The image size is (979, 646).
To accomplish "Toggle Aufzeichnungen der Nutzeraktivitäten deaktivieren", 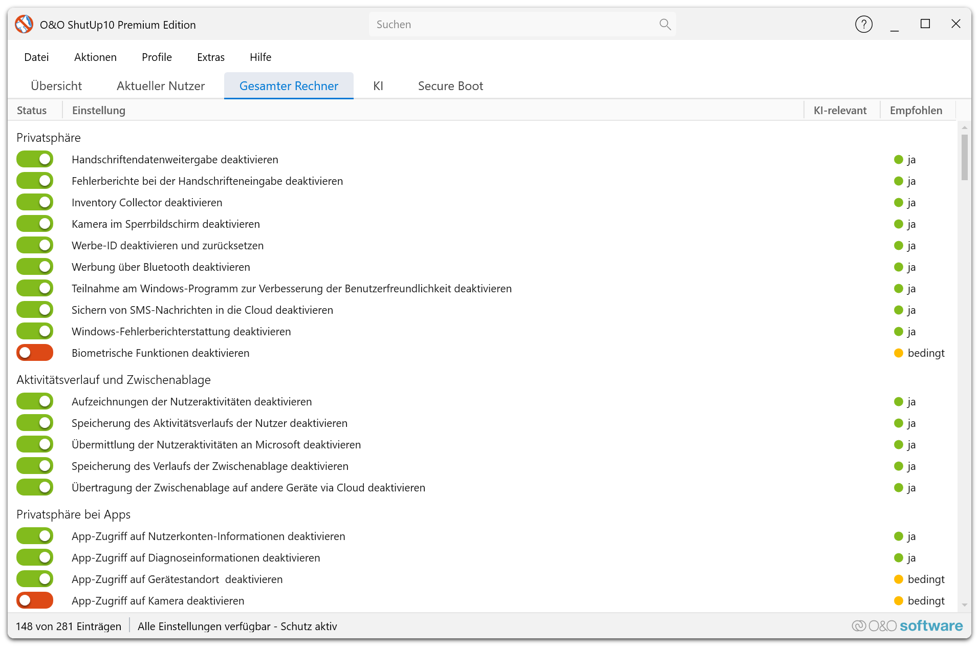I will click(35, 401).
